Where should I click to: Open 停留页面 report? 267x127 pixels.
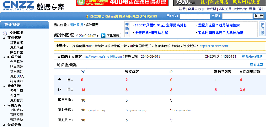coord(16,52)
